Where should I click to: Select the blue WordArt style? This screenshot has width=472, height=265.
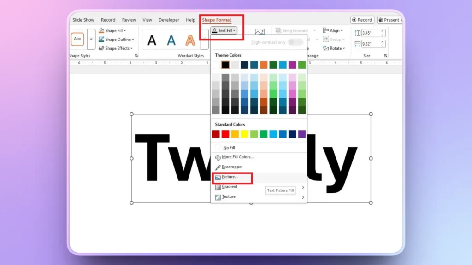point(171,40)
